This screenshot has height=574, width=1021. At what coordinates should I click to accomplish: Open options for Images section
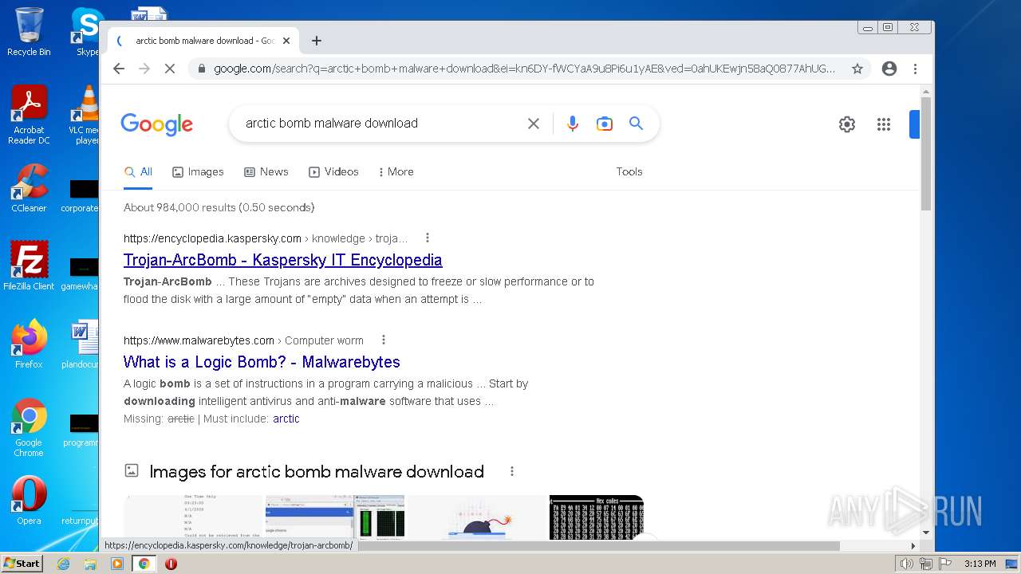[x=512, y=471]
